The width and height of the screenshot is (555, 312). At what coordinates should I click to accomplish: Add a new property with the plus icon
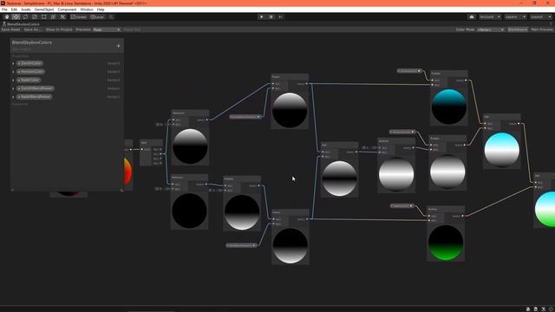tap(119, 46)
